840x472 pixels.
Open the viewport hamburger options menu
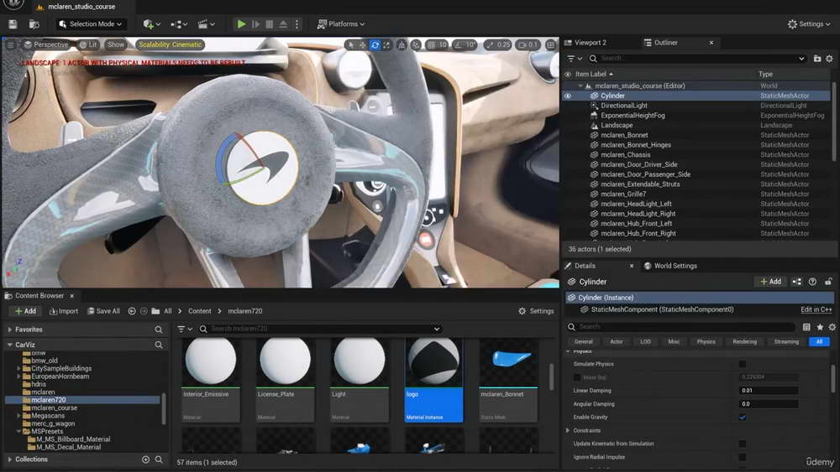(11, 45)
